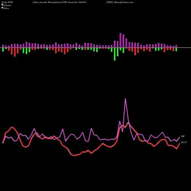This screenshot has height=191, width=191.
Task: Click the Price legend label
Action: click(x=6, y=8)
